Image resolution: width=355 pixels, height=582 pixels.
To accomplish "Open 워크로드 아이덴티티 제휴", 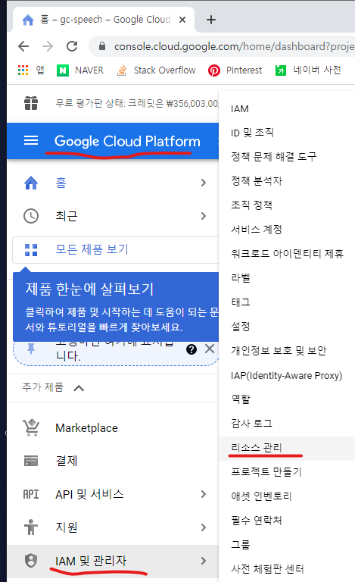I will click(287, 254).
